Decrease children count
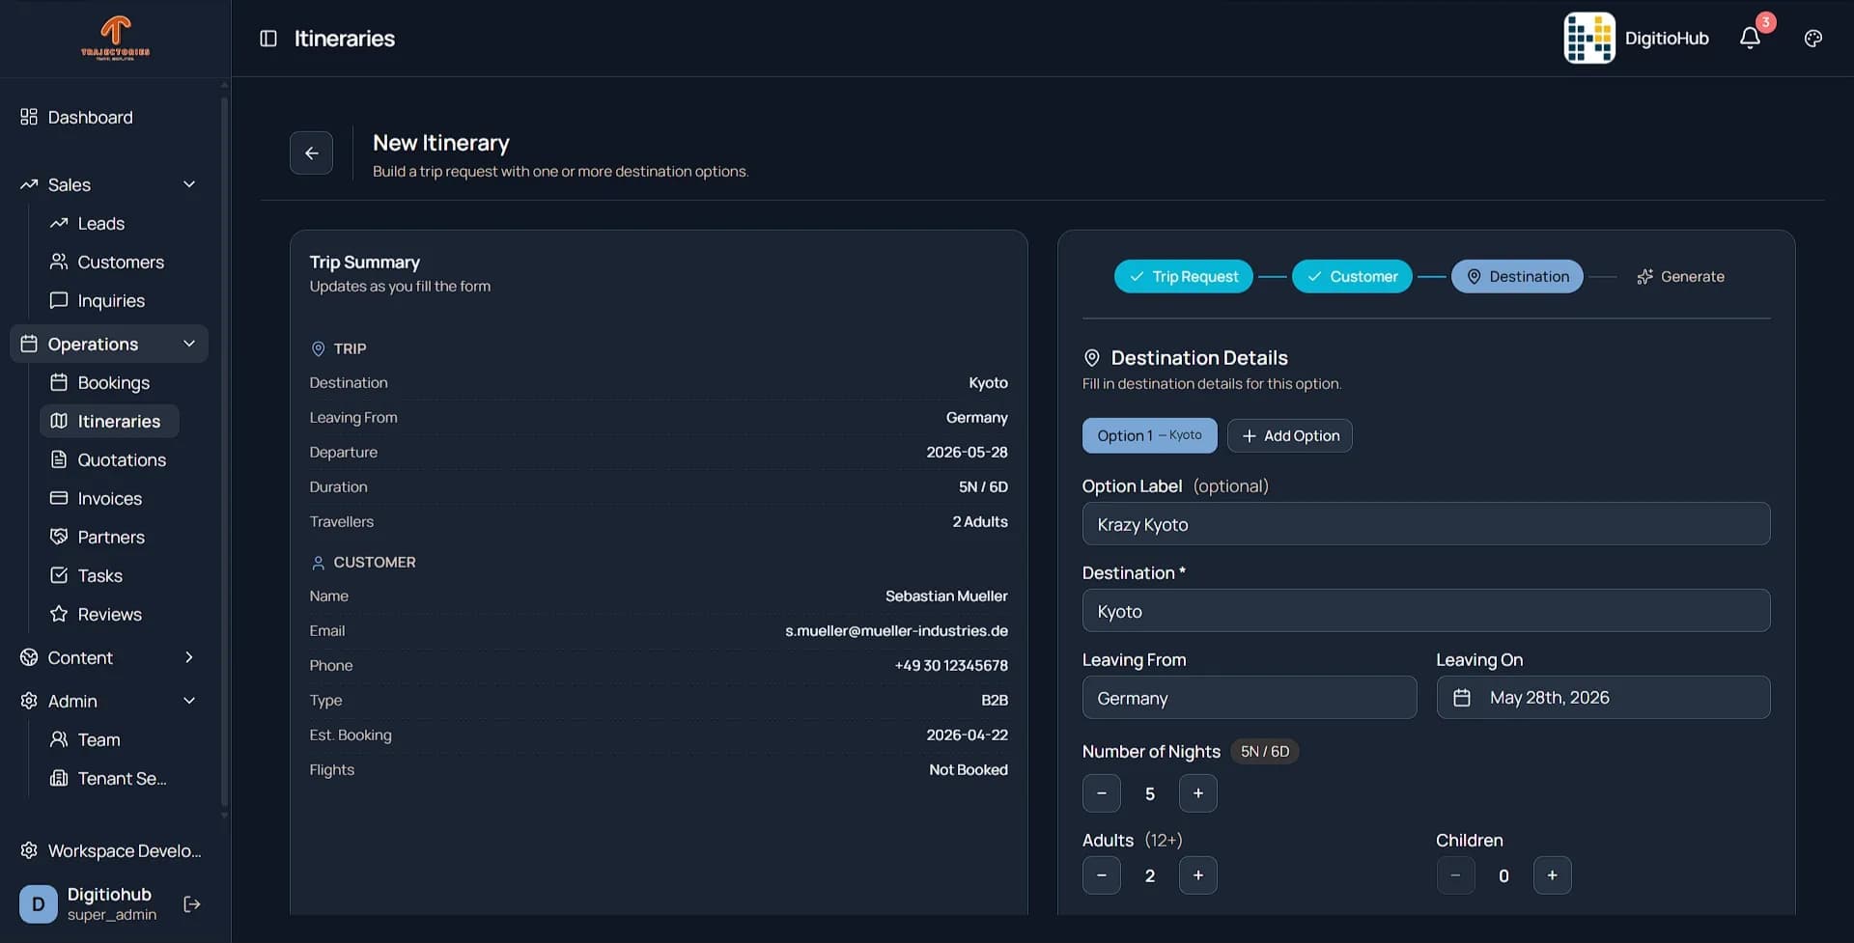The height and width of the screenshot is (943, 1854). (x=1455, y=875)
